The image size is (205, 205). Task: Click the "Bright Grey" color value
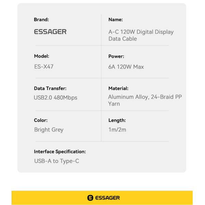[49, 129]
